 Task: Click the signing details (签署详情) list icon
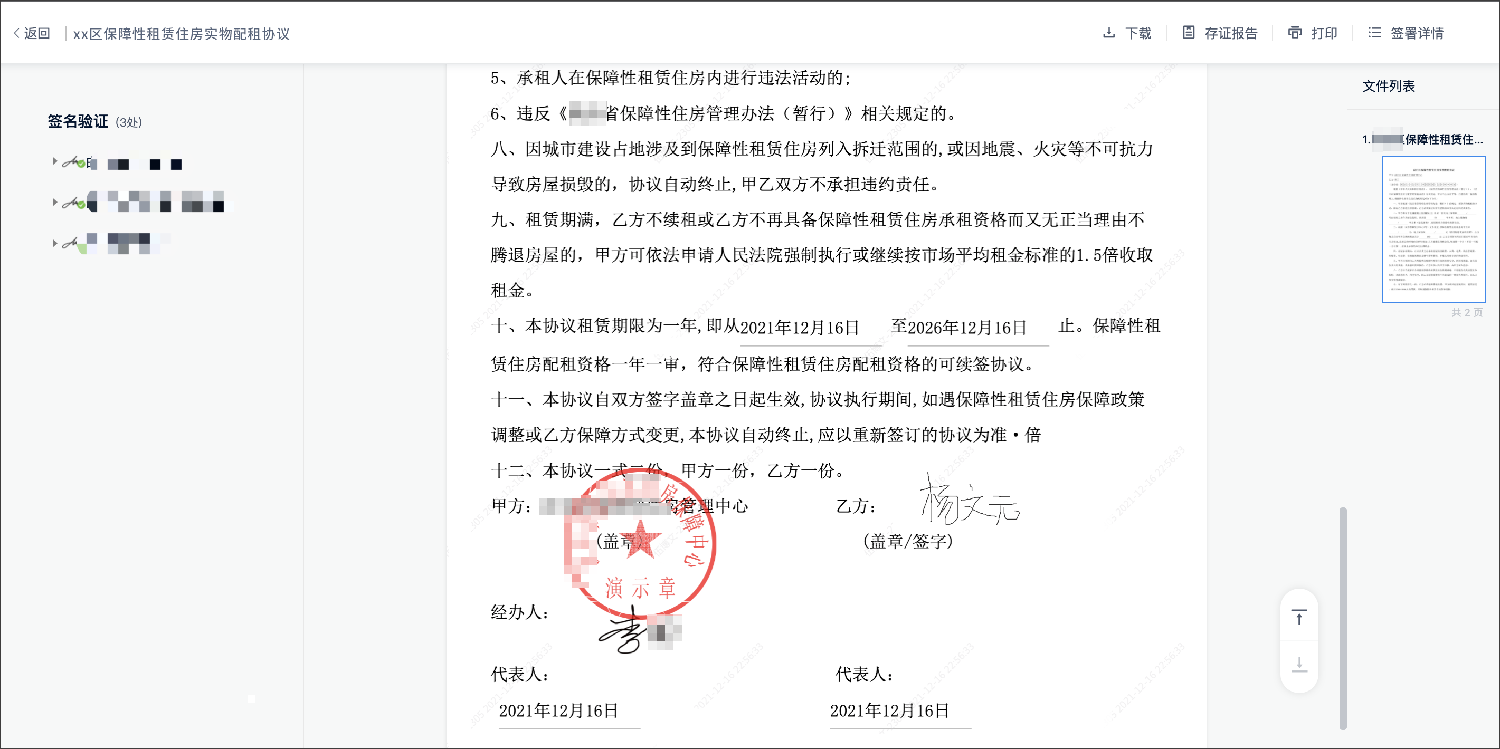click(x=1375, y=33)
